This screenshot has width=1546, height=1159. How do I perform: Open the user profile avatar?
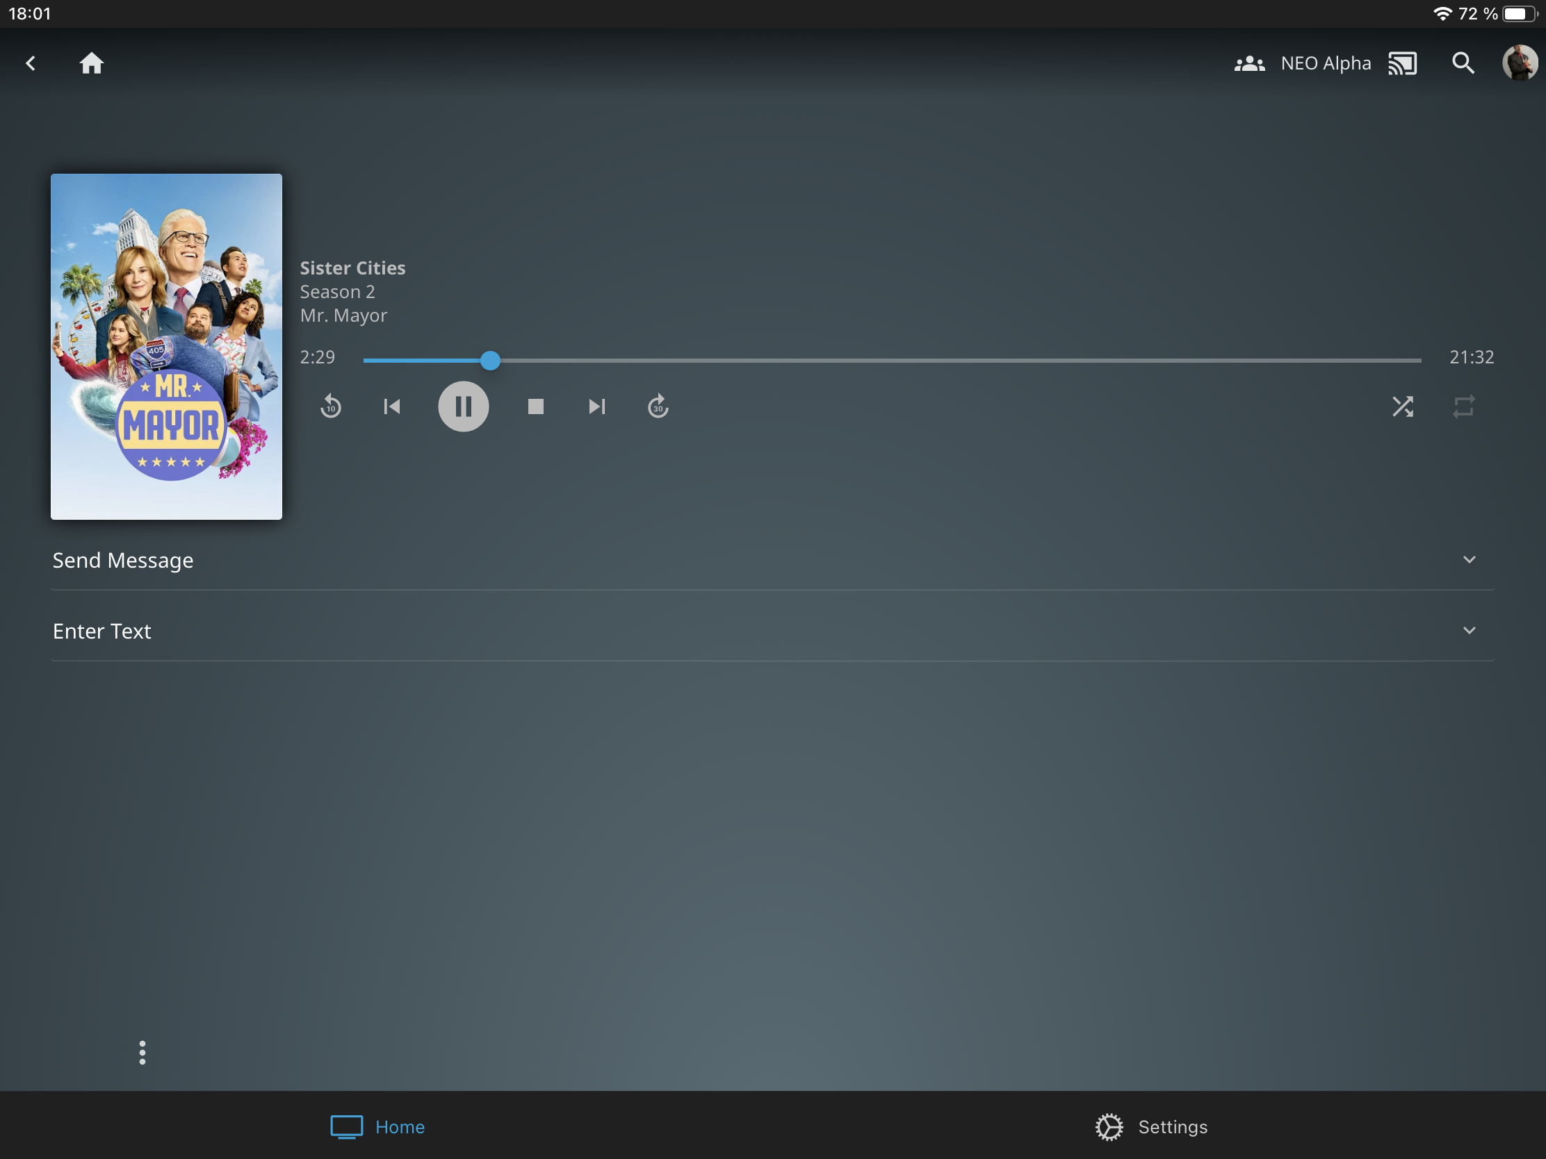tap(1519, 63)
